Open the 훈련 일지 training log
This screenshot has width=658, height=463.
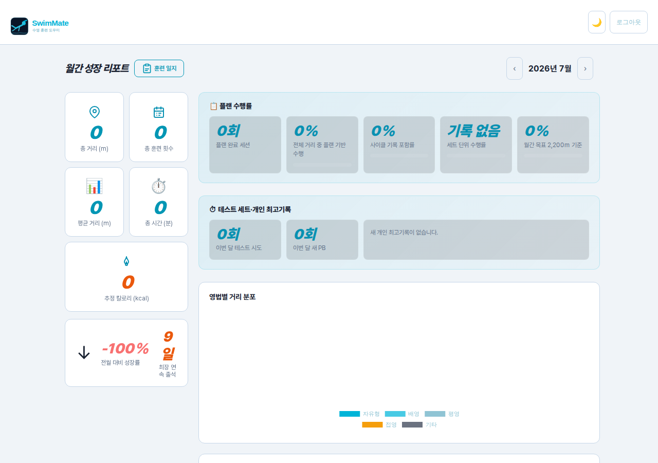pyautogui.click(x=159, y=68)
